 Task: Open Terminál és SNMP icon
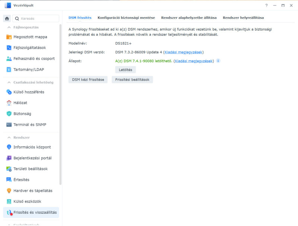coord(9,125)
